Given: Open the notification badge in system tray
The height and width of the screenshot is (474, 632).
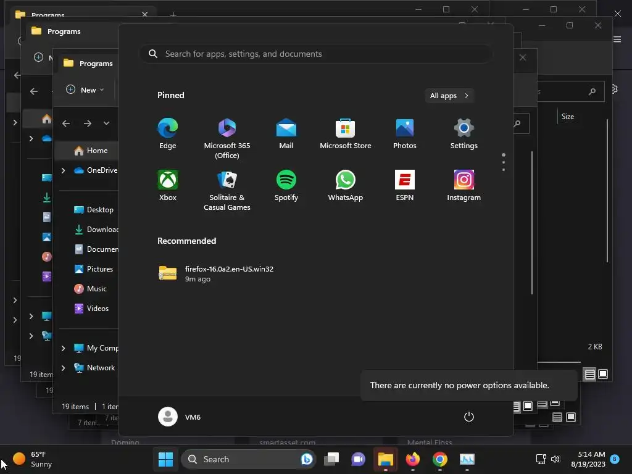Looking at the screenshot, I should tap(615, 459).
